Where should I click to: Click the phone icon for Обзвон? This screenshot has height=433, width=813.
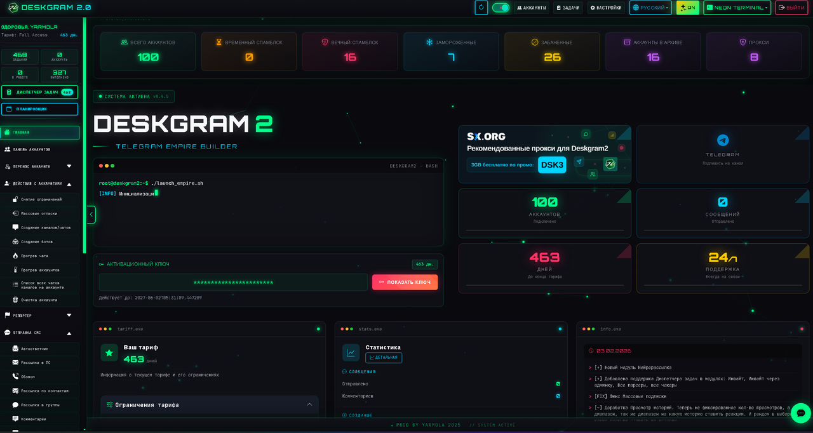16,376
